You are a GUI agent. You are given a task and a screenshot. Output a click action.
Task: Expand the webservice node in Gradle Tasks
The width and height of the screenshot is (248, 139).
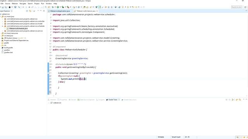tap(49, 103)
